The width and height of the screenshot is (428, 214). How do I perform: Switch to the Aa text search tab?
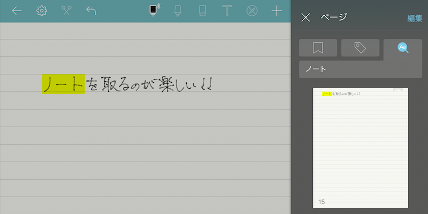(403, 48)
